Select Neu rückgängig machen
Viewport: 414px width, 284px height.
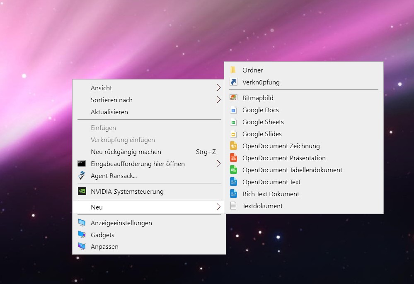click(149, 152)
